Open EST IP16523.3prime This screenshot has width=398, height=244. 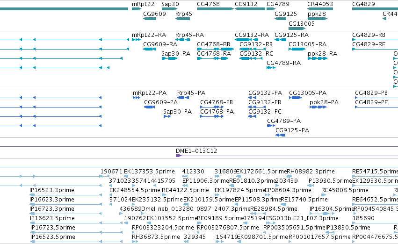pyautogui.click(x=66, y=195)
